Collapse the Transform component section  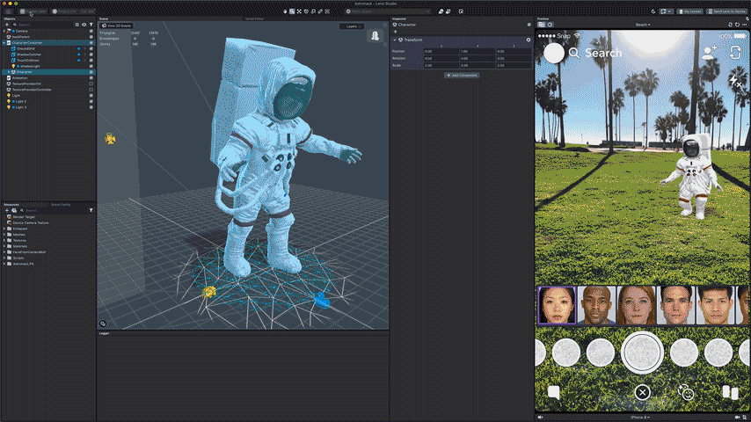click(395, 40)
